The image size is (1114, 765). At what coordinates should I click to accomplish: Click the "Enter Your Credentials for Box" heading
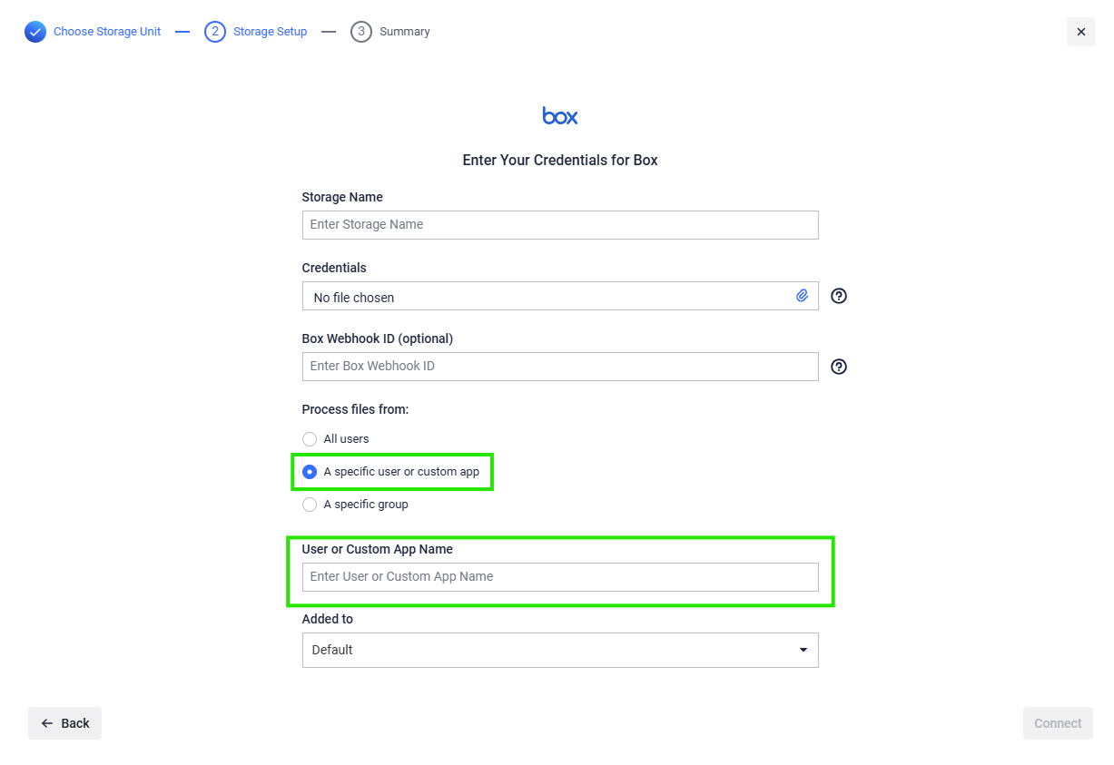pyautogui.click(x=560, y=161)
